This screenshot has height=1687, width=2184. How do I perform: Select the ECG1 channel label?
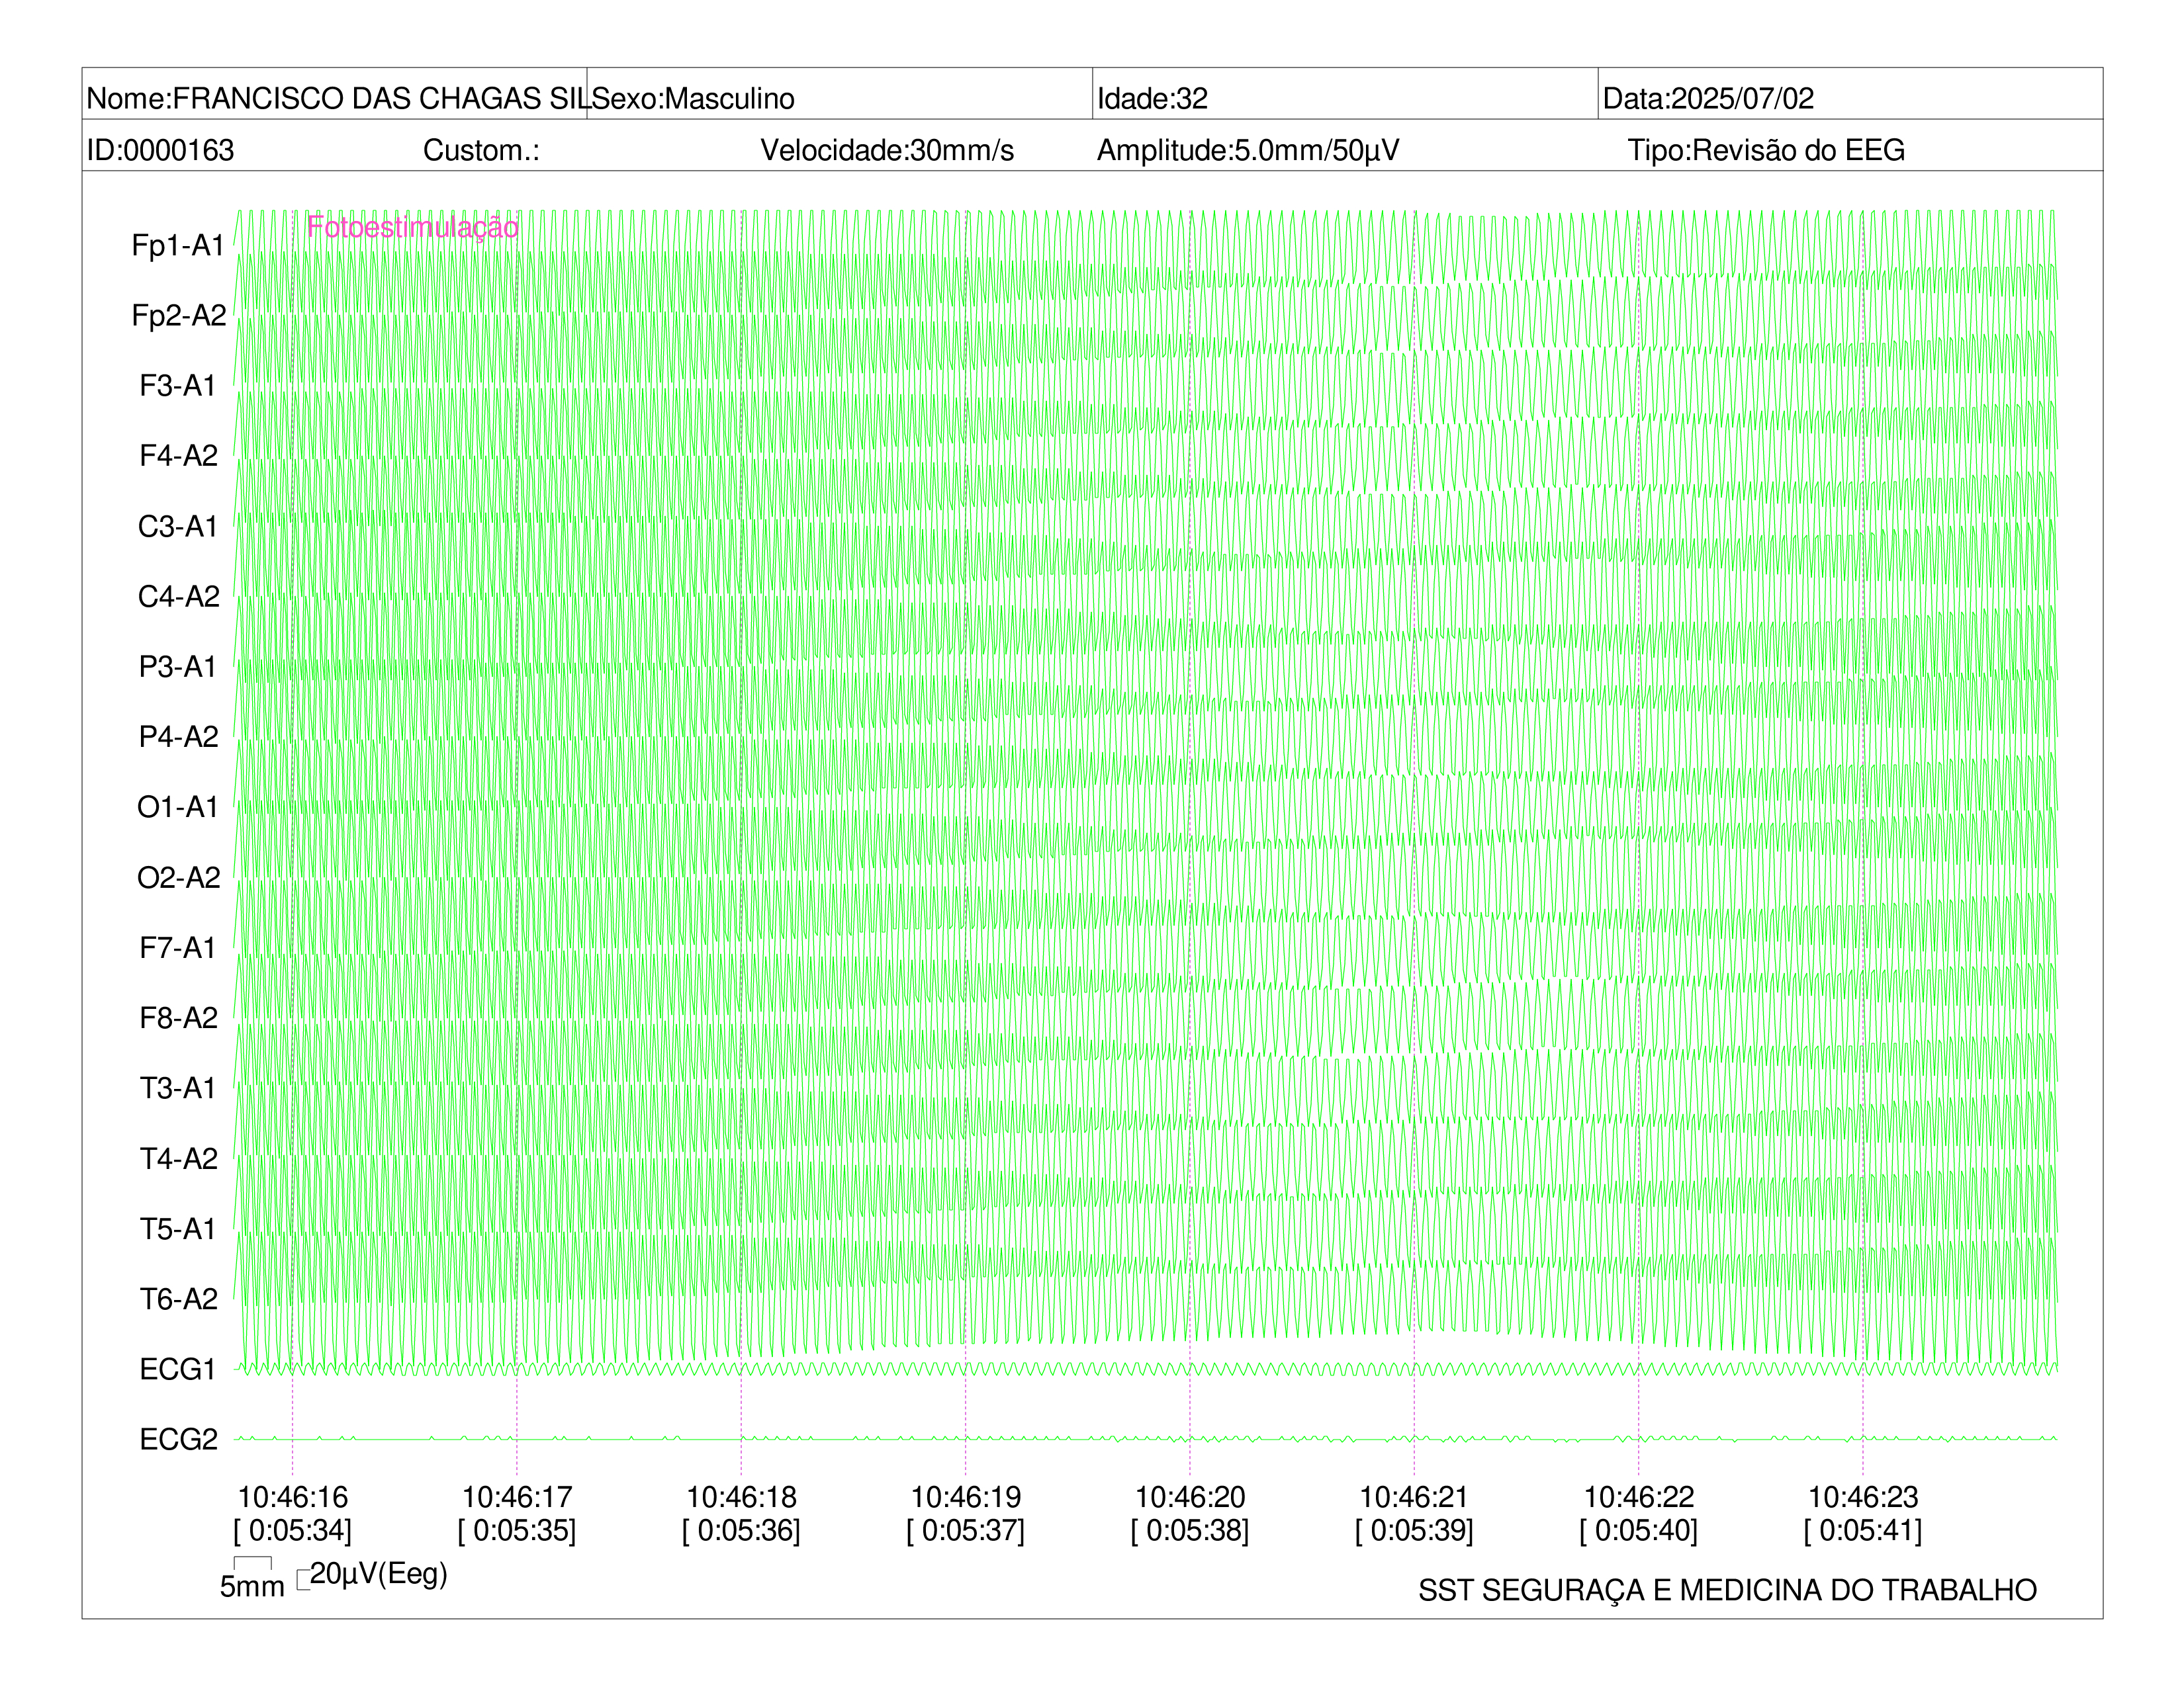pyautogui.click(x=178, y=1369)
